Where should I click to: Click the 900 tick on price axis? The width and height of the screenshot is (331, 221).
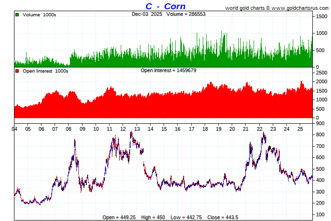(320, 123)
